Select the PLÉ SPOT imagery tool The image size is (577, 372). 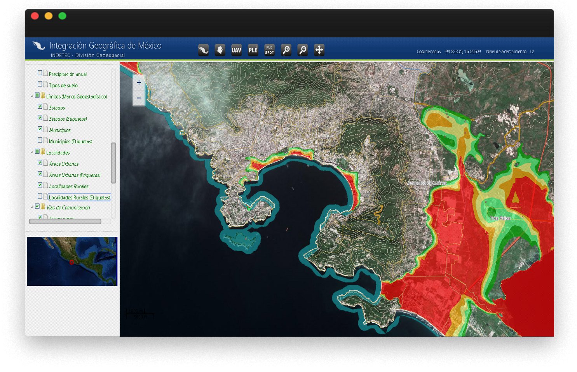tap(269, 50)
